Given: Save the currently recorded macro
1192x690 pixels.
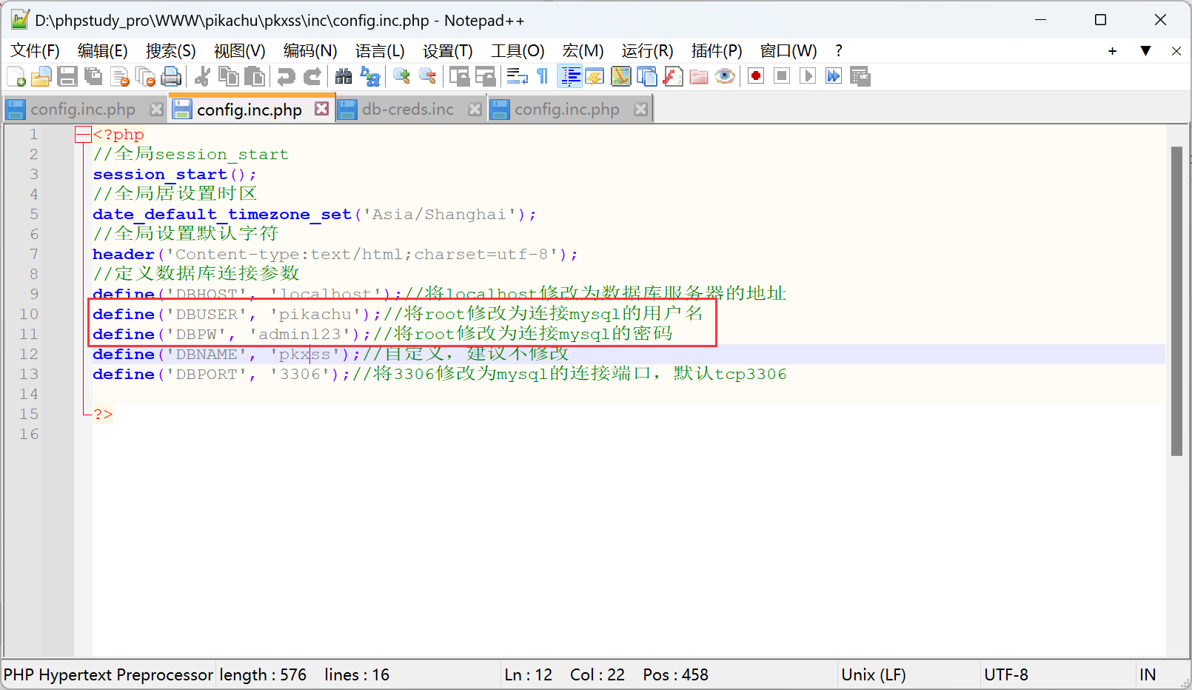Looking at the screenshot, I should 860,76.
